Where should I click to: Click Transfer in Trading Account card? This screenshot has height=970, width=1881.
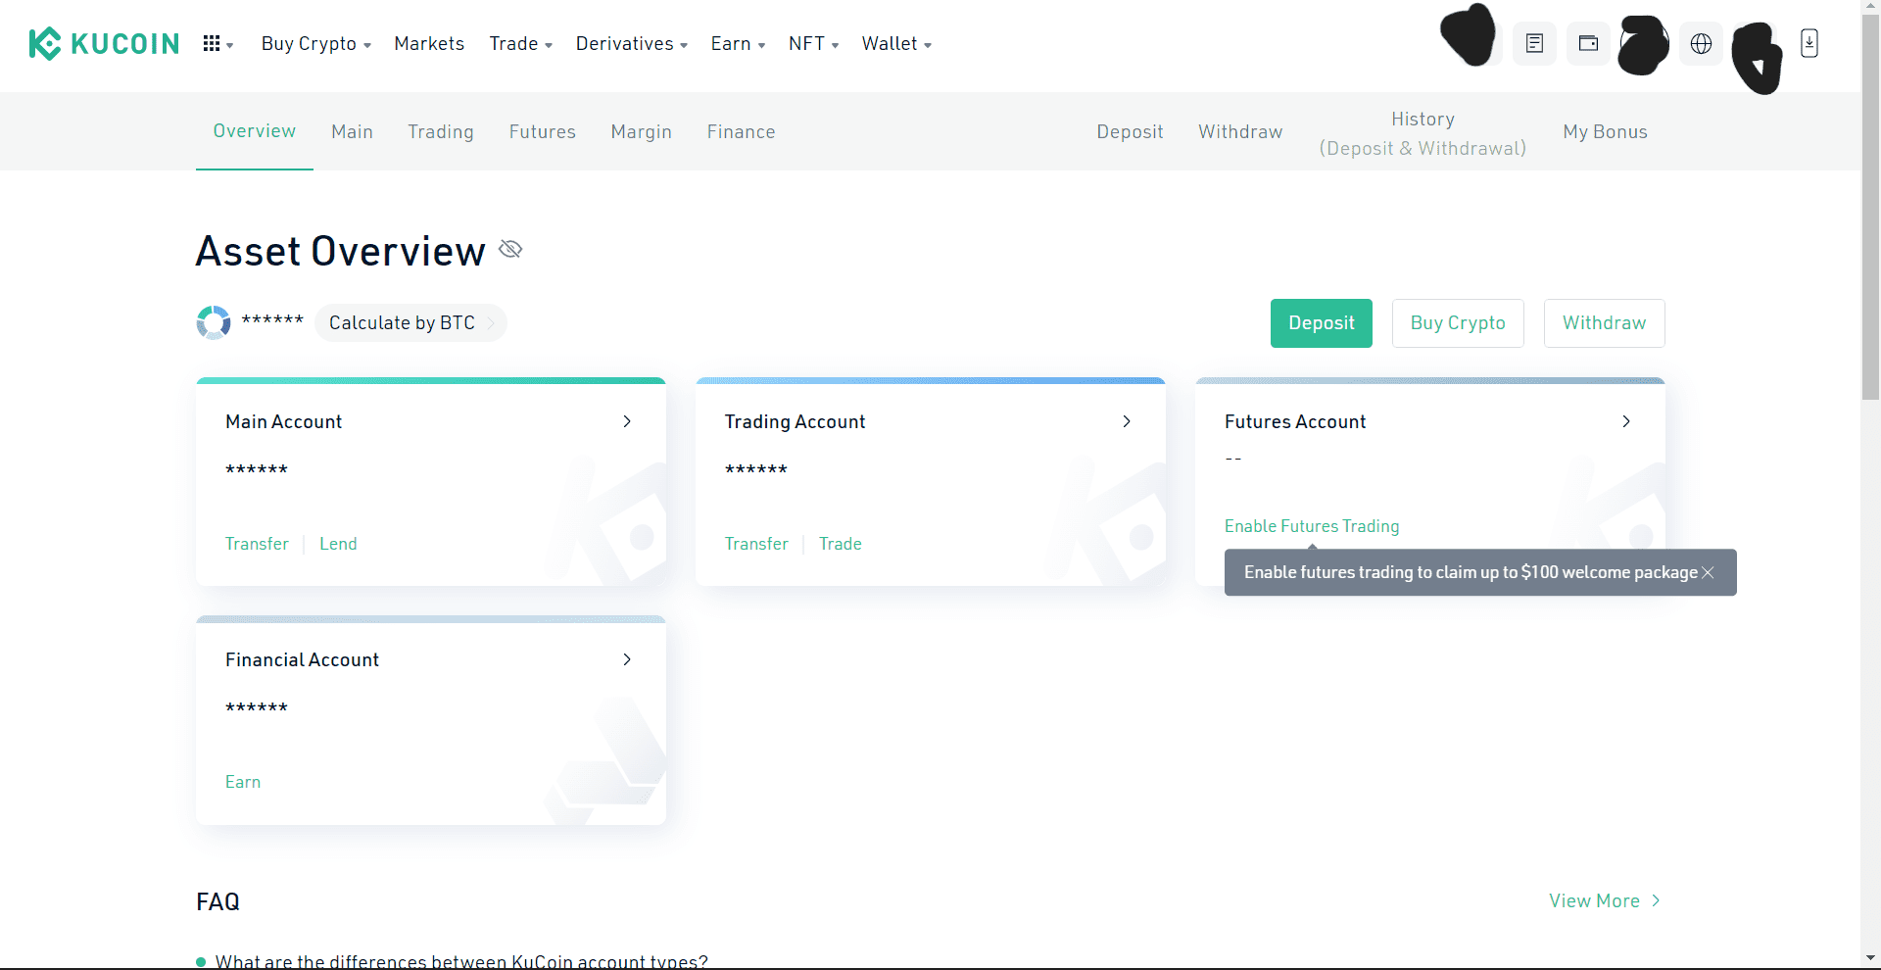coord(756,544)
